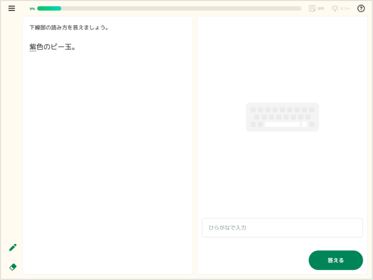Select the pencil drawing tool
This screenshot has height=280, width=373.
pos(13,248)
